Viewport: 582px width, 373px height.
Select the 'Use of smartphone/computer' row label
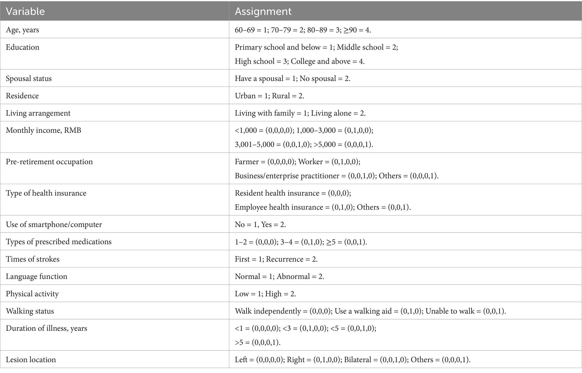(x=54, y=224)
